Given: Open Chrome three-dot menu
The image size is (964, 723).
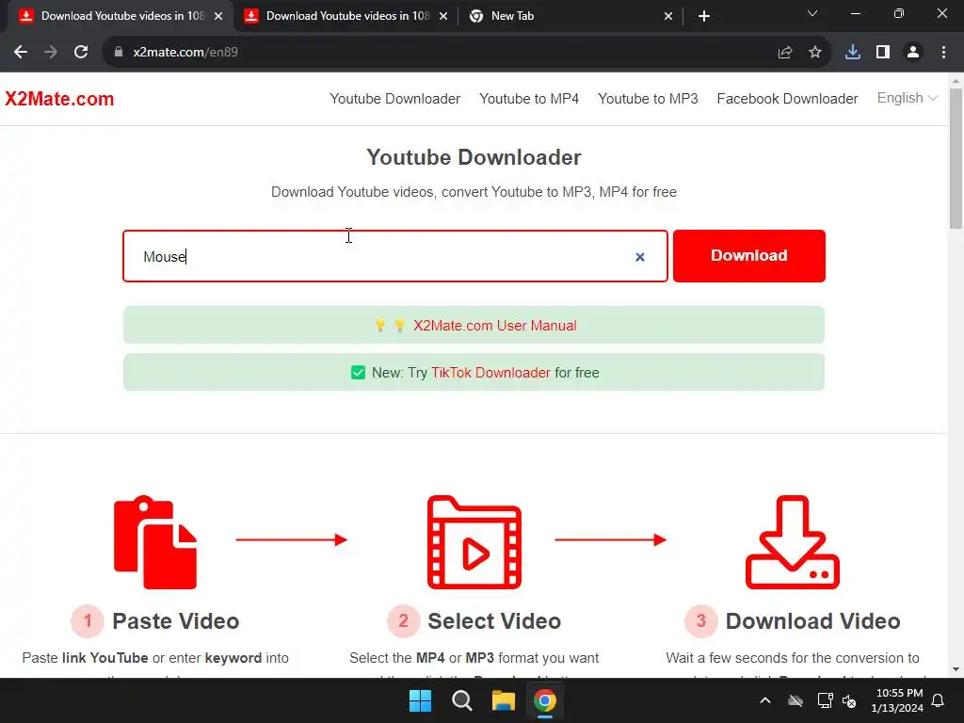Looking at the screenshot, I should coord(943,53).
